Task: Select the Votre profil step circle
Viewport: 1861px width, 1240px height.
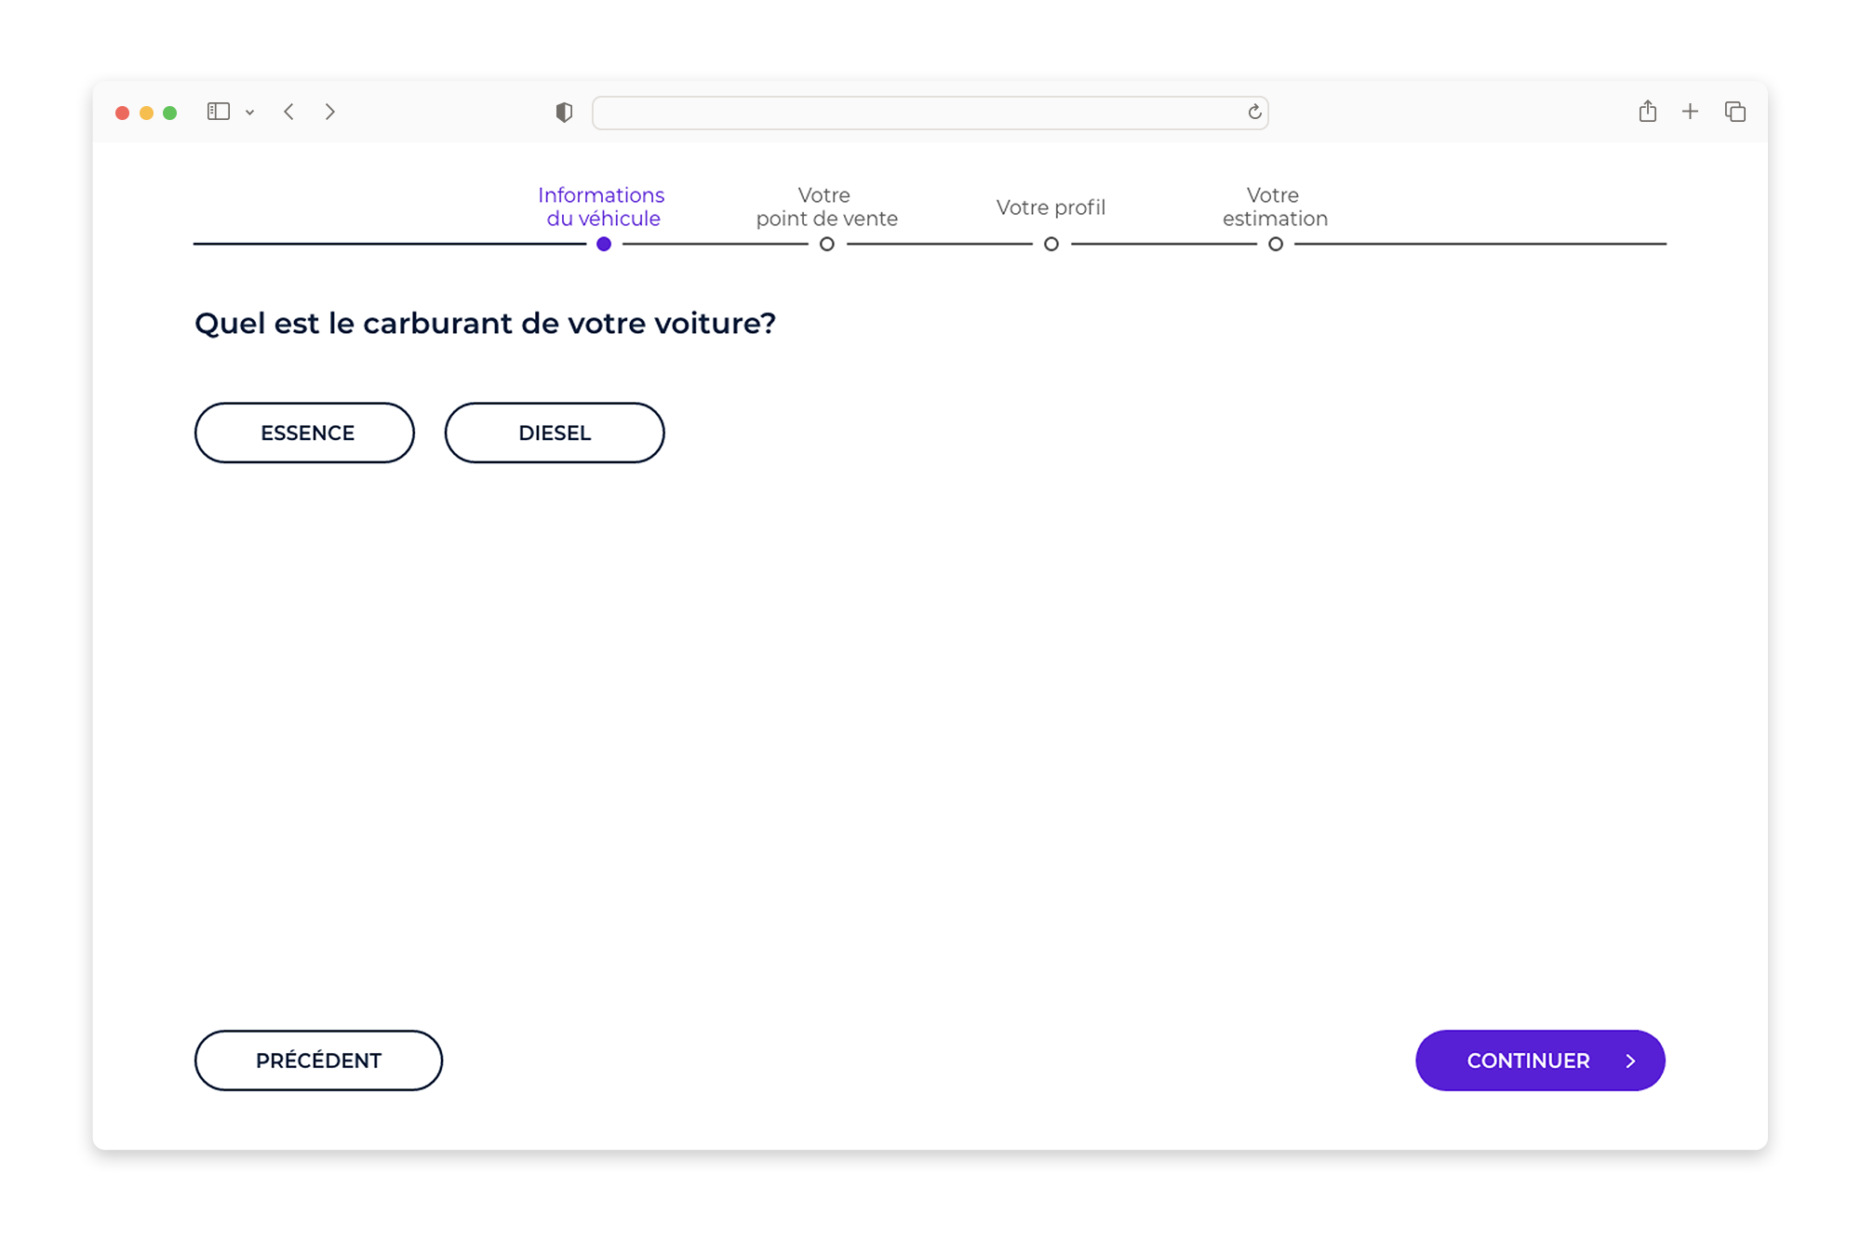Action: 1051,244
